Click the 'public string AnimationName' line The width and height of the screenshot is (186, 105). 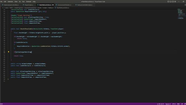[28, 64]
